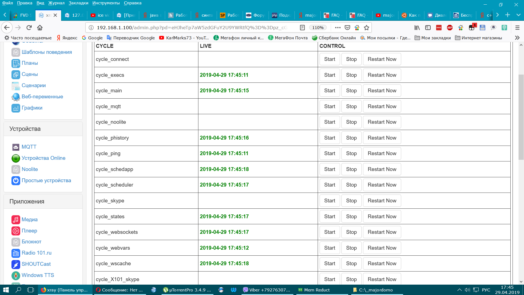Click the browser home icon
Viewport: 524px width, 295px height.
pyautogui.click(x=40, y=28)
